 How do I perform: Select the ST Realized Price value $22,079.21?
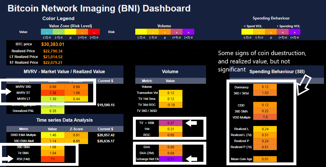coord(53,63)
